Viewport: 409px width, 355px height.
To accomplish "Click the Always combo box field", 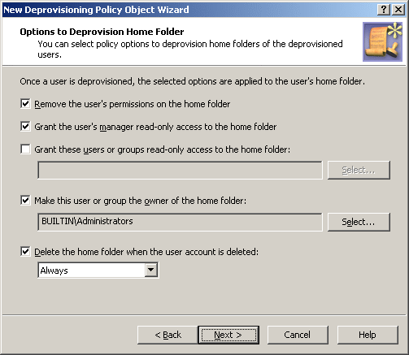I will [x=98, y=270].
